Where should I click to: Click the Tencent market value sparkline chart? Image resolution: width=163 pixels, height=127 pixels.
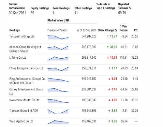click(x=58, y=37)
